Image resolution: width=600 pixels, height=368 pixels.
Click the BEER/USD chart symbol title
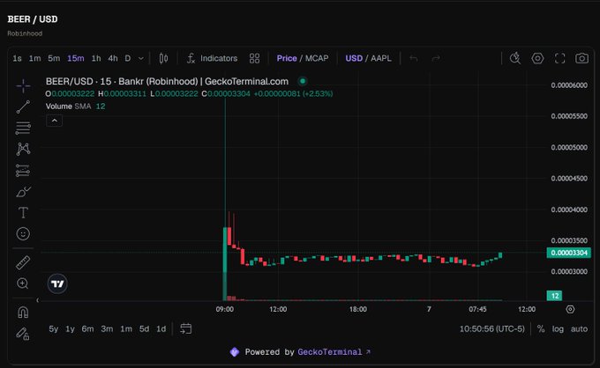click(167, 81)
